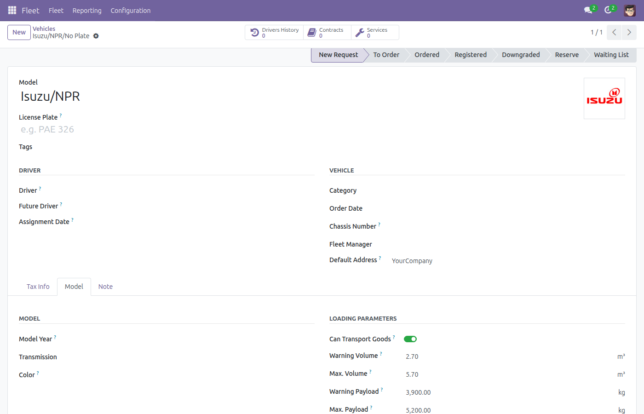Open the Vehicles breadcrumb link
The image size is (644, 414).
44,29
